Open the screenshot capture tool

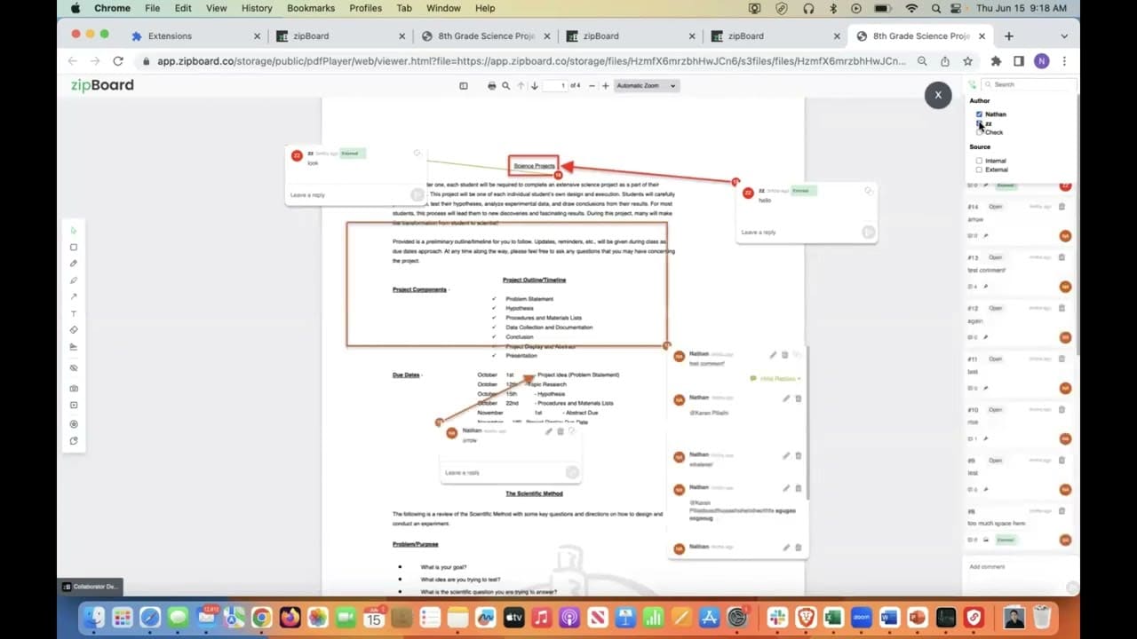pos(74,386)
